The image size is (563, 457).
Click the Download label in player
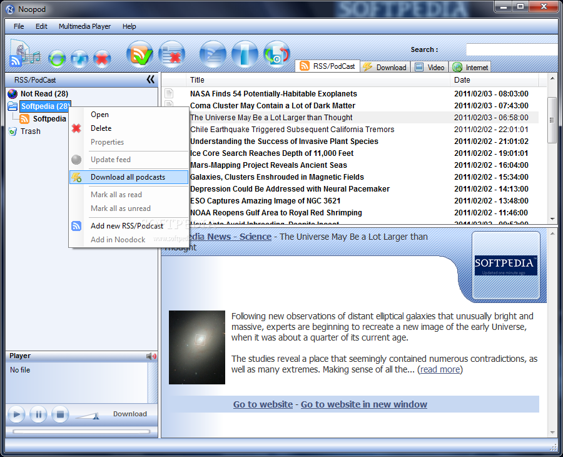pyautogui.click(x=130, y=414)
